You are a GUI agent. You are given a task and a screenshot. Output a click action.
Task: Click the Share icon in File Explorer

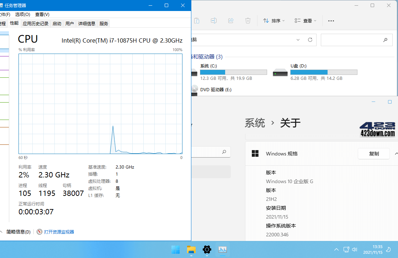pos(231,21)
